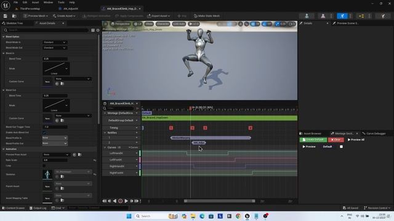Open Chrome from the Windows taskbar

coord(238,216)
